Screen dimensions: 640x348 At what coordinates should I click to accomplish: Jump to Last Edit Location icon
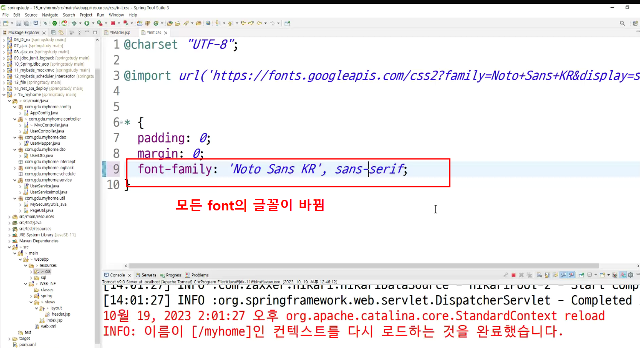[243, 23]
